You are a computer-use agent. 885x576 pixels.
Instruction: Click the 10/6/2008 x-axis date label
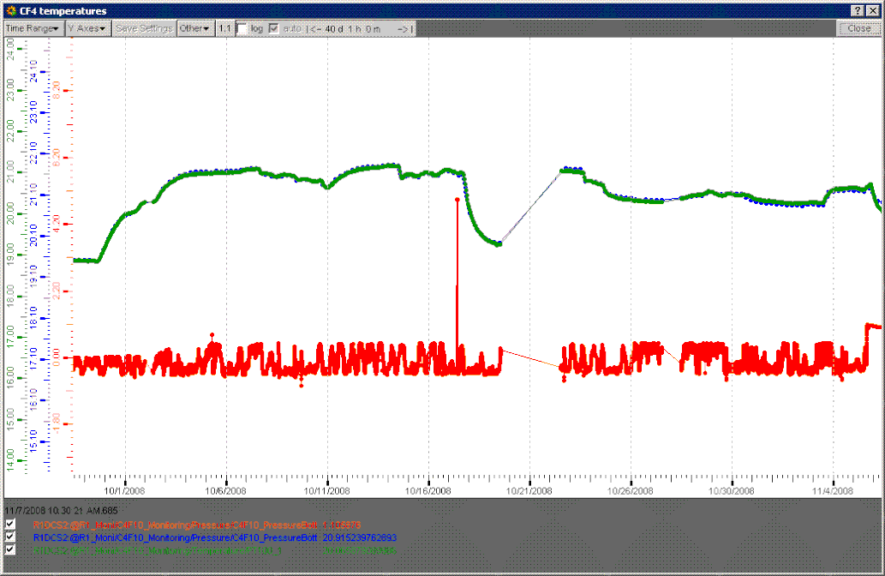tap(226, 491)
